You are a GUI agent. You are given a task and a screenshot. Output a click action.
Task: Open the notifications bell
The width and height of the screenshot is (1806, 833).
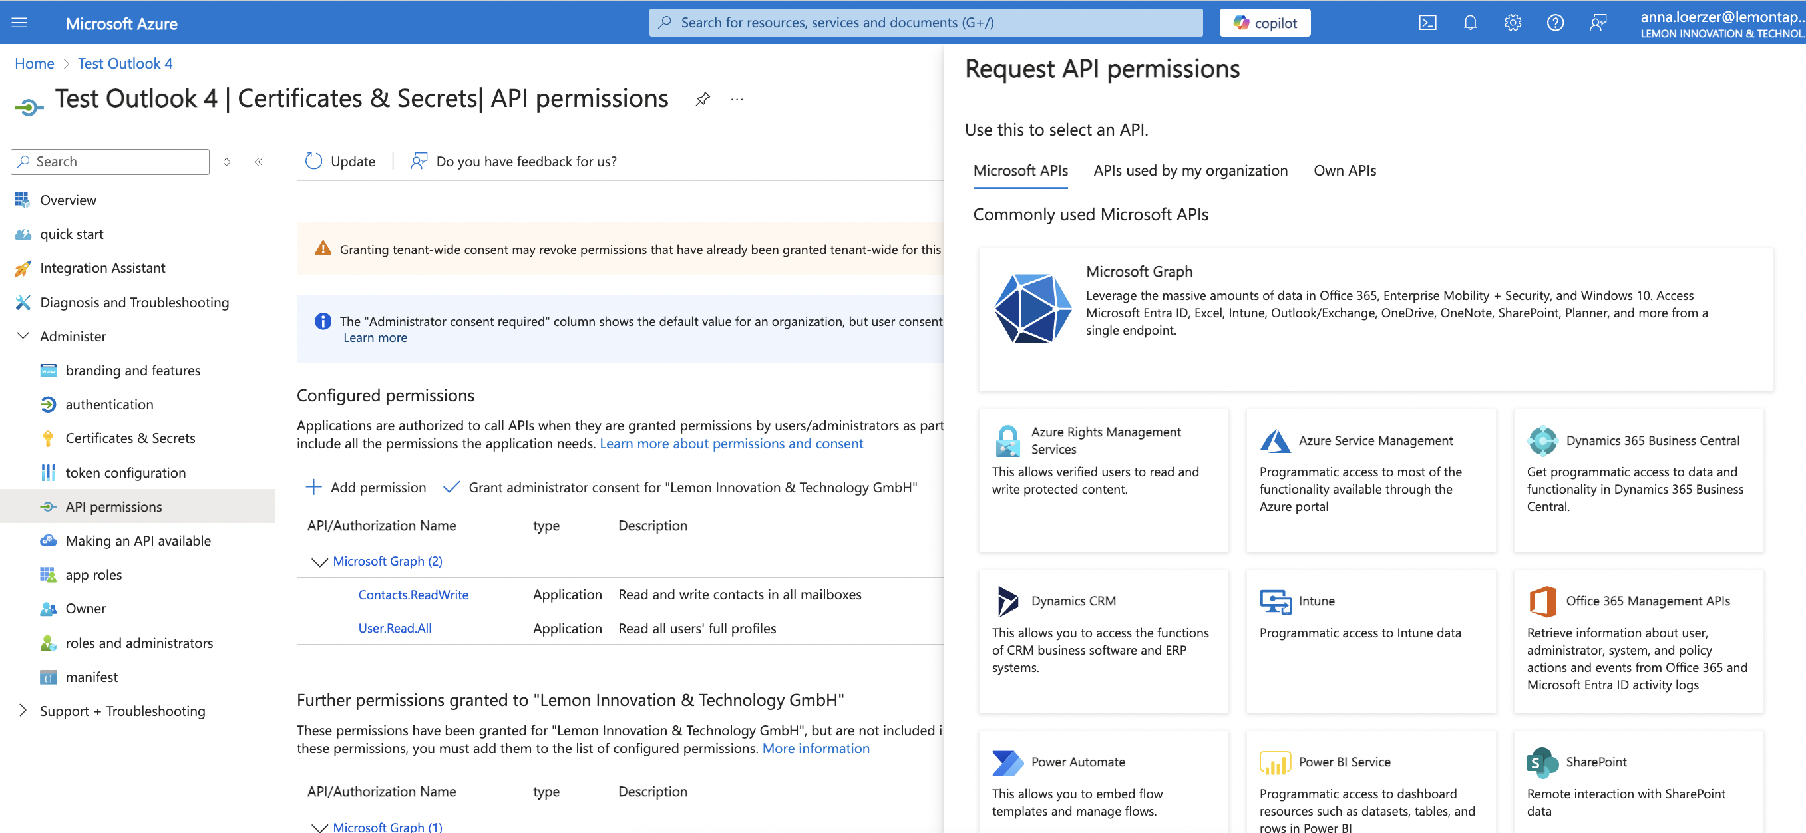1470,23
